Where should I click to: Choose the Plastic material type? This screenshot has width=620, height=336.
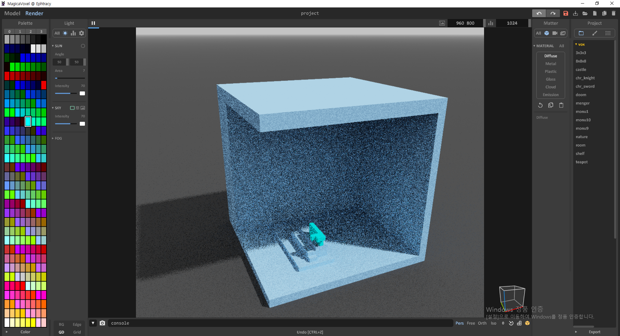tap(551, 71)
